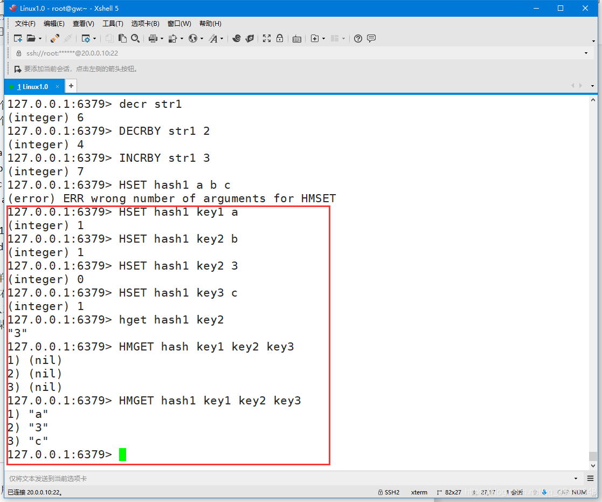Click the file transfer icon
This screenshot has height=502, width=602.
click(173, 38)
